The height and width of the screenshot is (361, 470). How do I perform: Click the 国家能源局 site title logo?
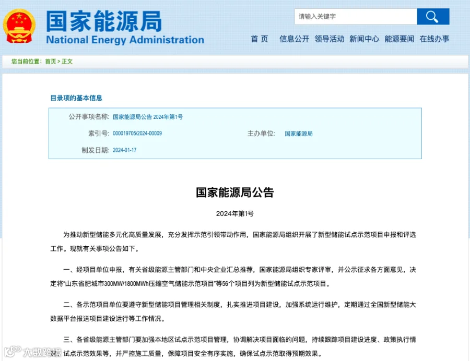click(104, 21)
